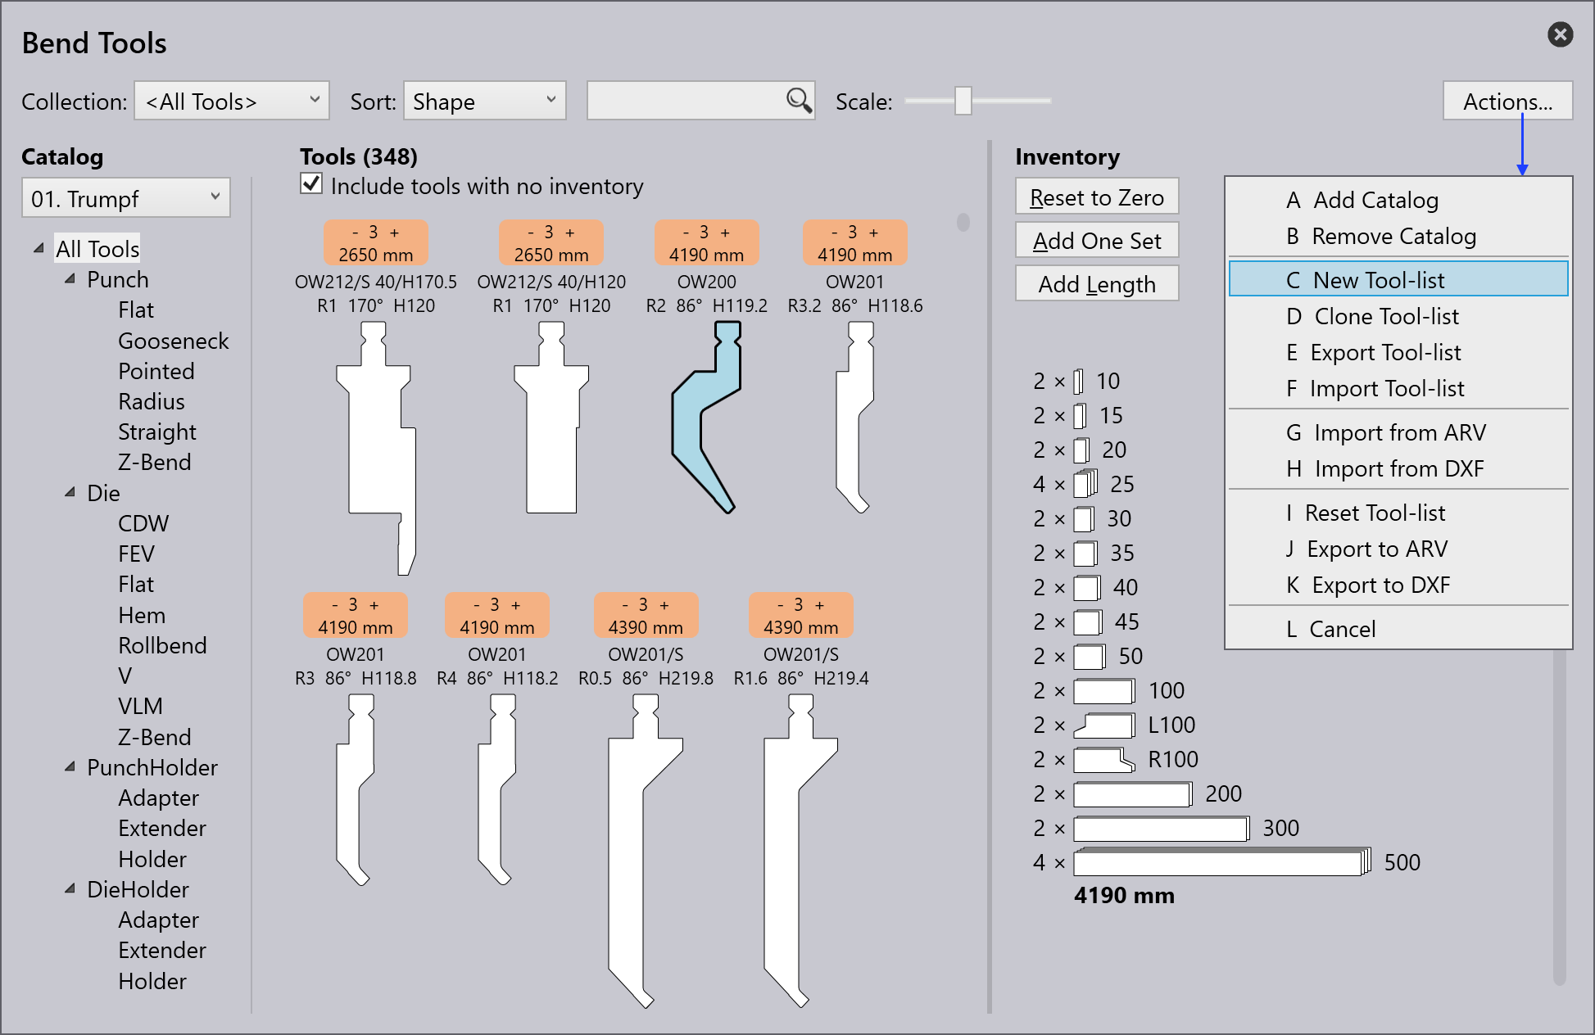Click the 25 mm segment stack icon
Viewport: 1595px width, 1035px height.
click(1085, 483)
